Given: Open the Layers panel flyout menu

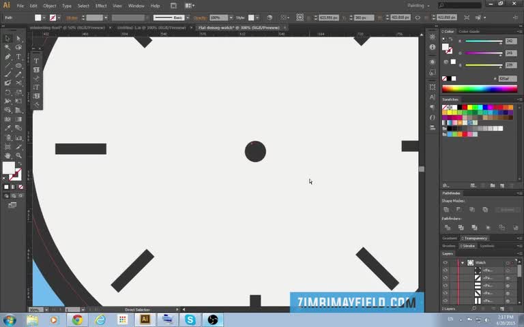Looking at the screenshot, I should pyautogui.click(x=519, y=253).
